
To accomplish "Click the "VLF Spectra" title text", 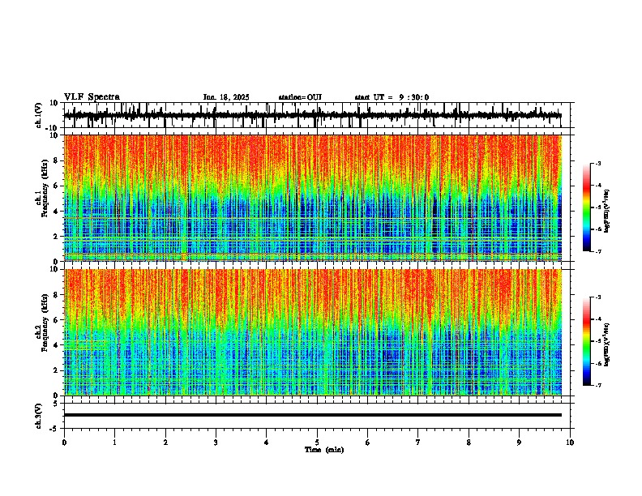I will point(92,97).
